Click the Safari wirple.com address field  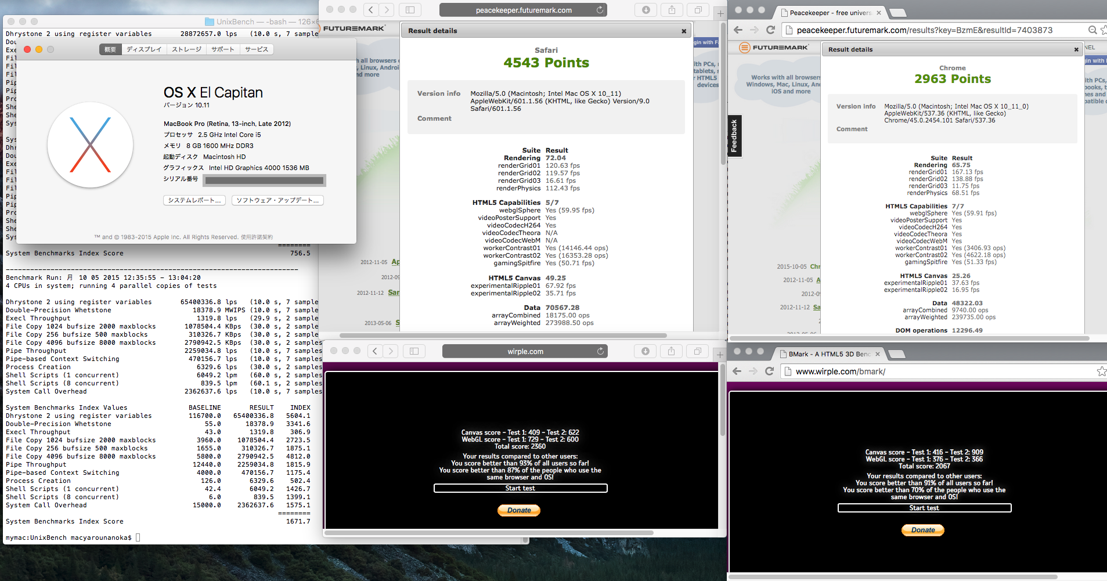(x=525, y=351)
